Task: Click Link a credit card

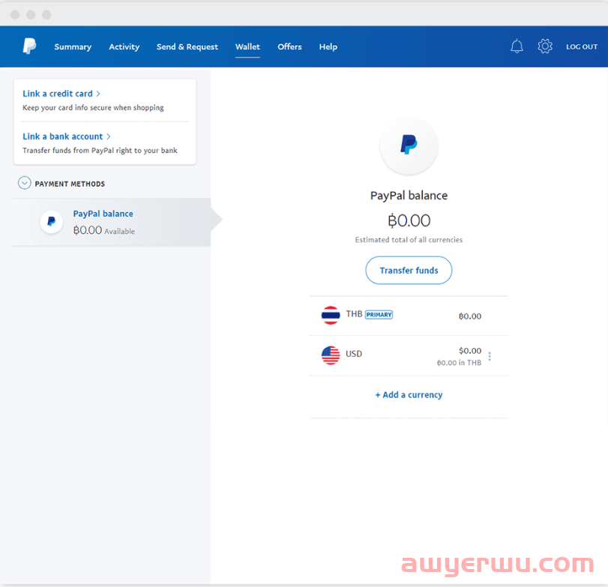Action: pos(61,94)
